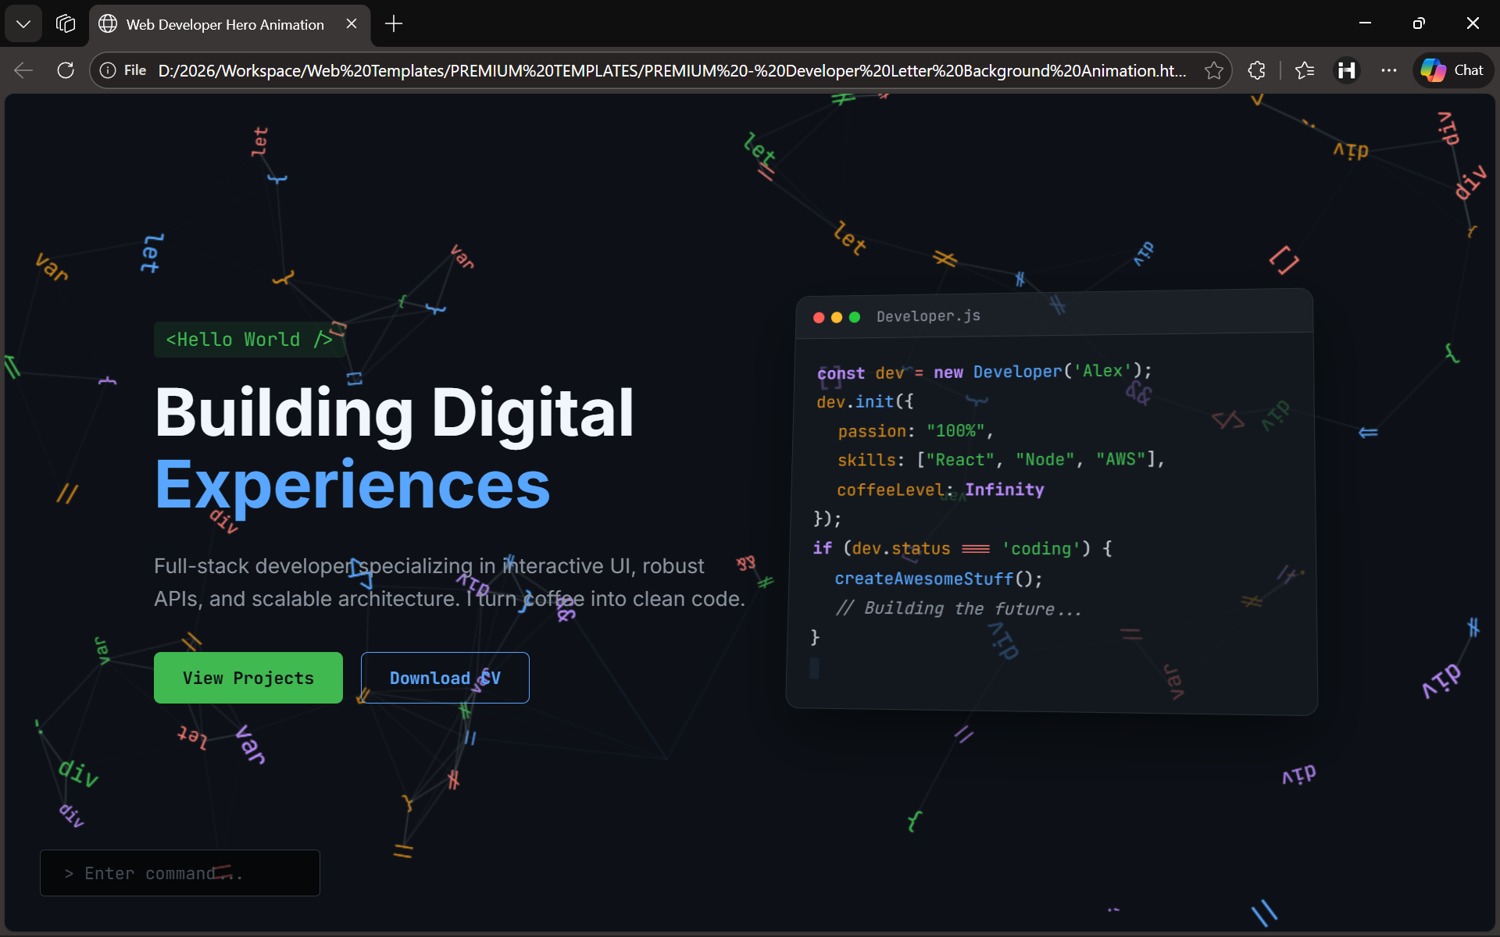The image size is (1500, 937).
Task: Open the tab actions workspaces icon
Action: coord(66,23)
